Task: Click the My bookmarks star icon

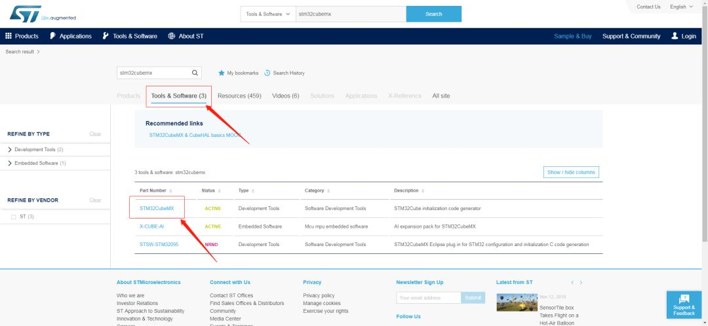Action: [222, 73]
